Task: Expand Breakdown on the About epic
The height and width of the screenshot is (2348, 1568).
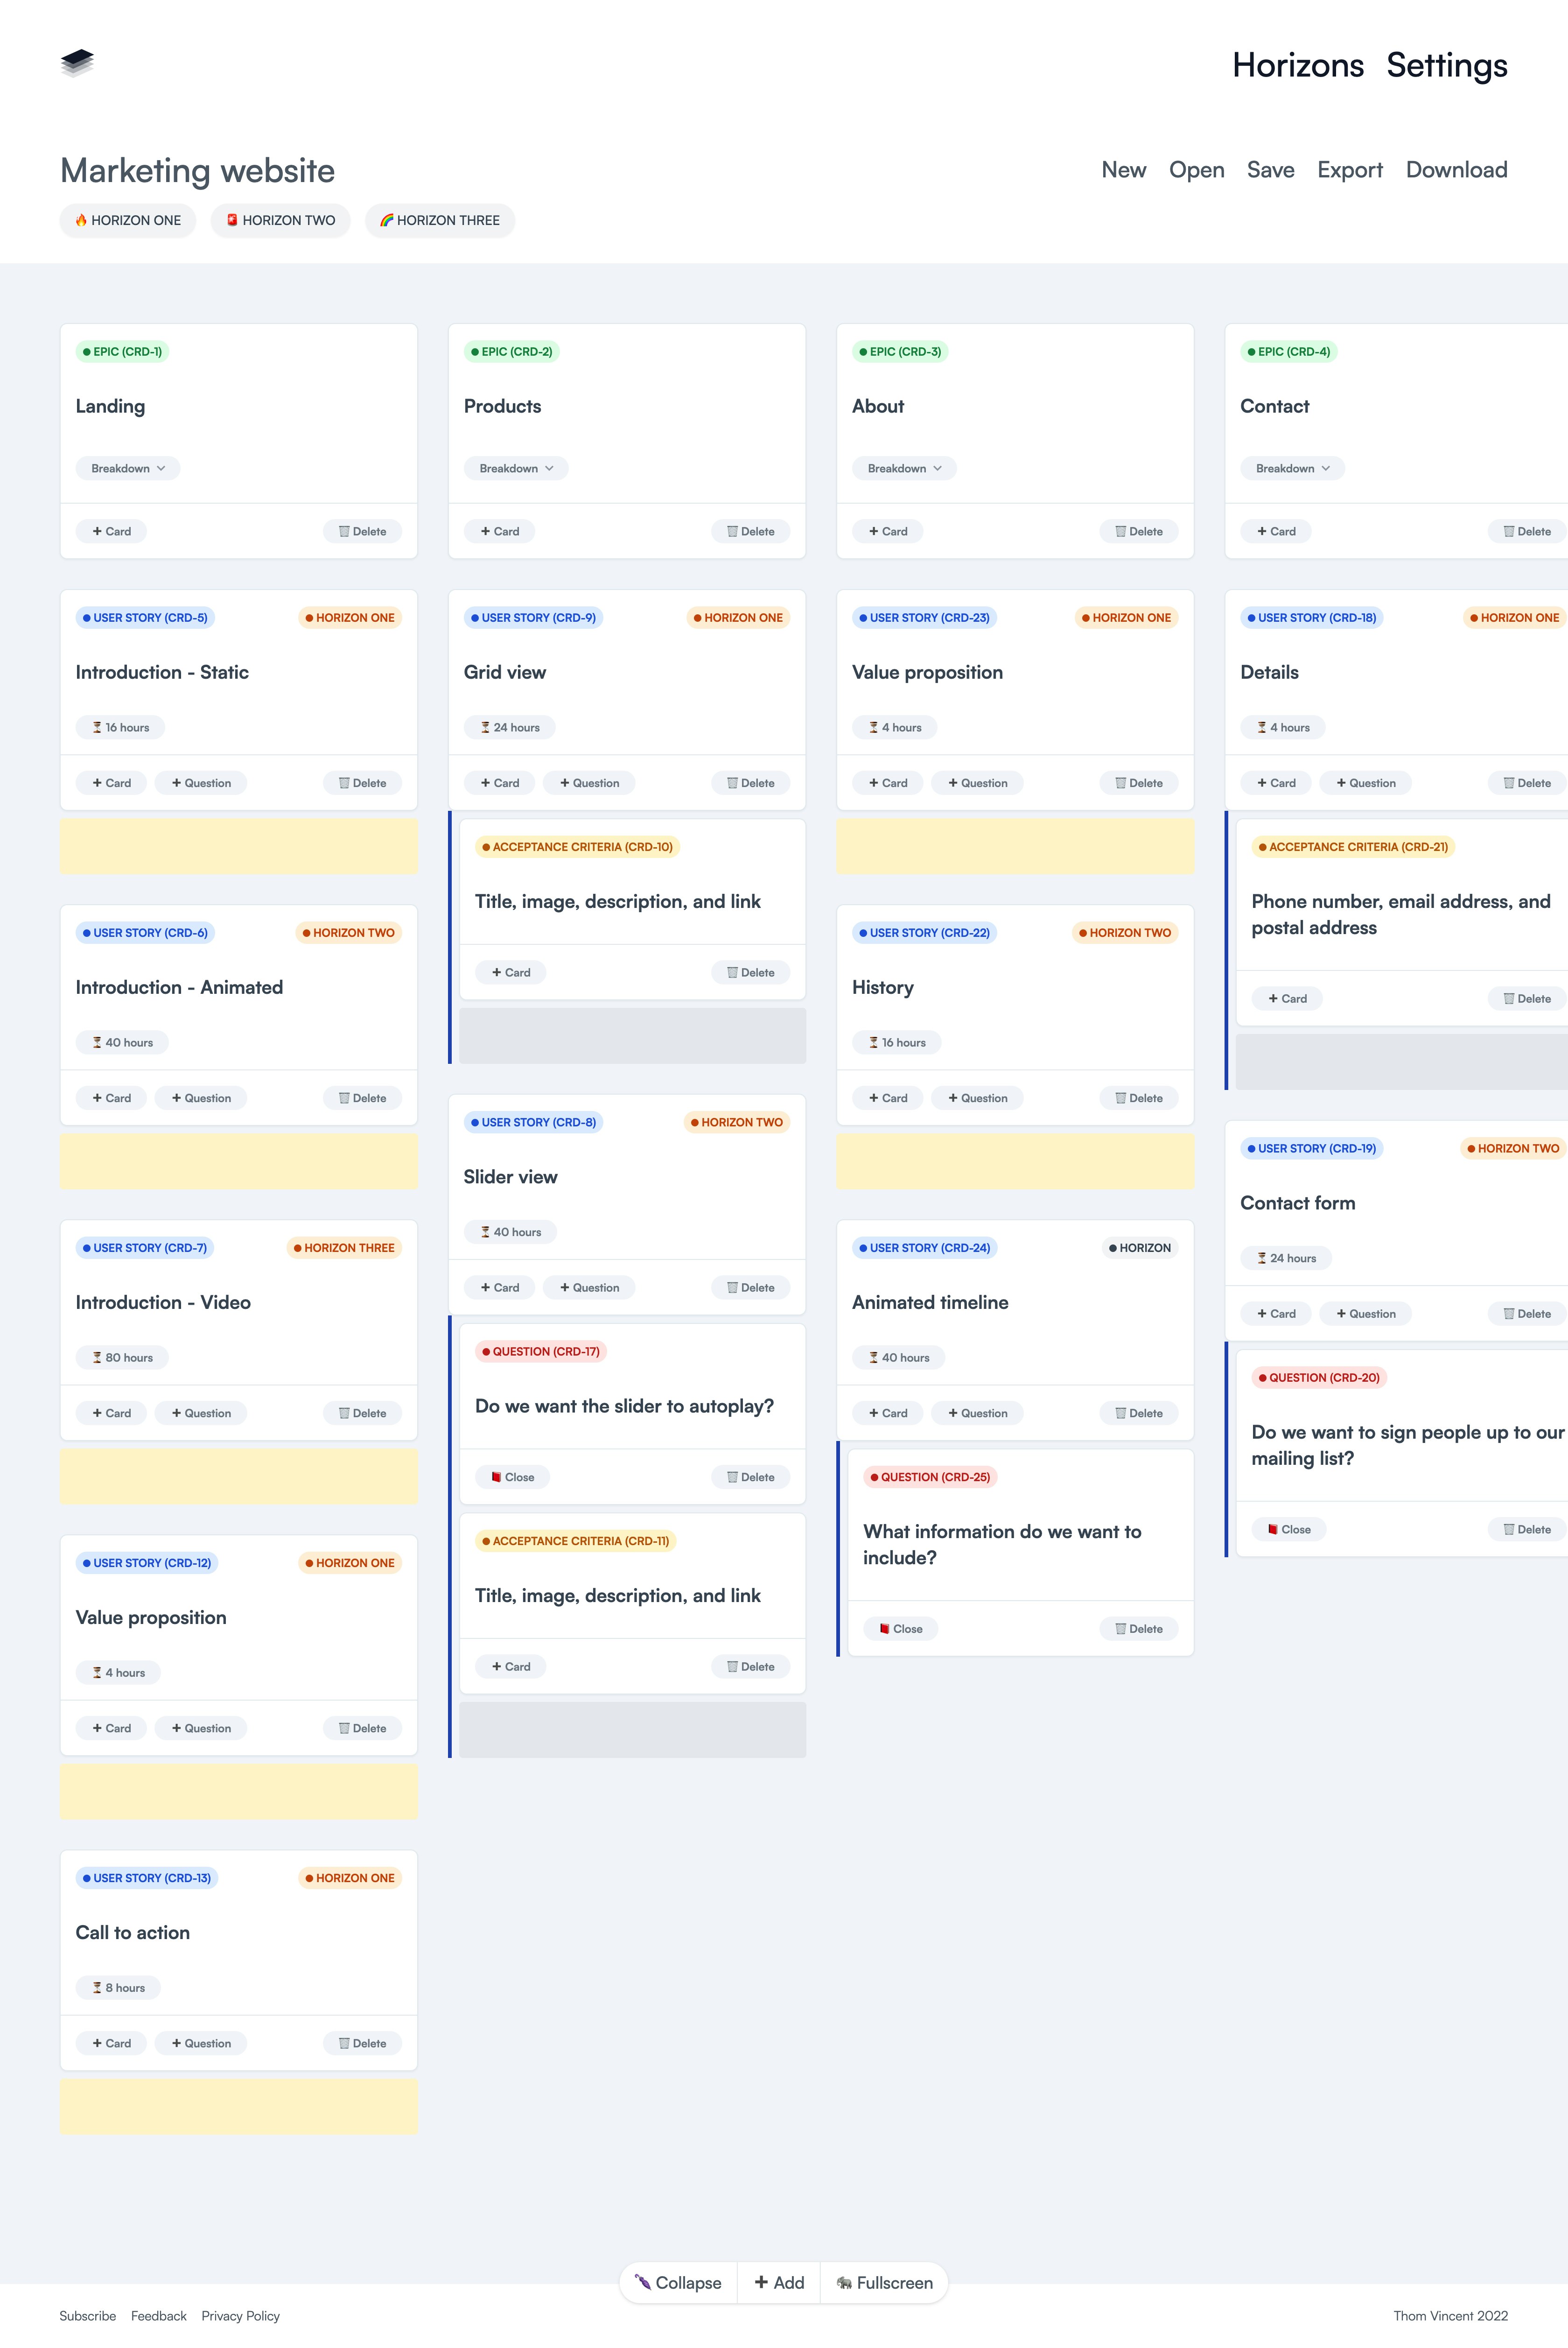Action: point(904,468)
